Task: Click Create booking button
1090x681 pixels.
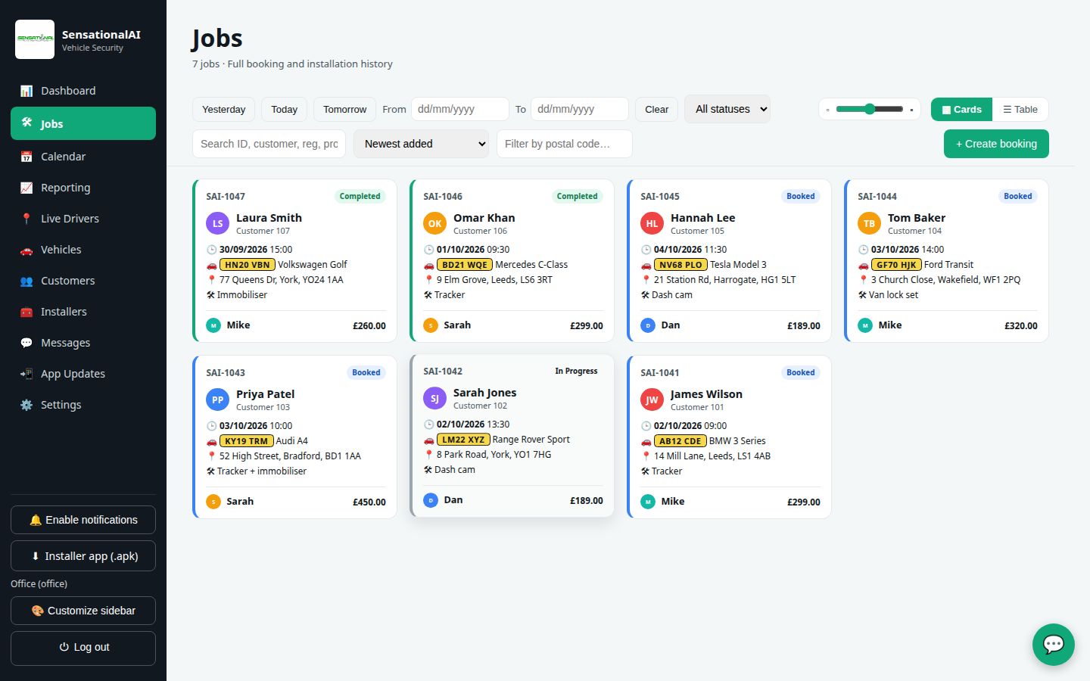Action: (x=996, y=144)
